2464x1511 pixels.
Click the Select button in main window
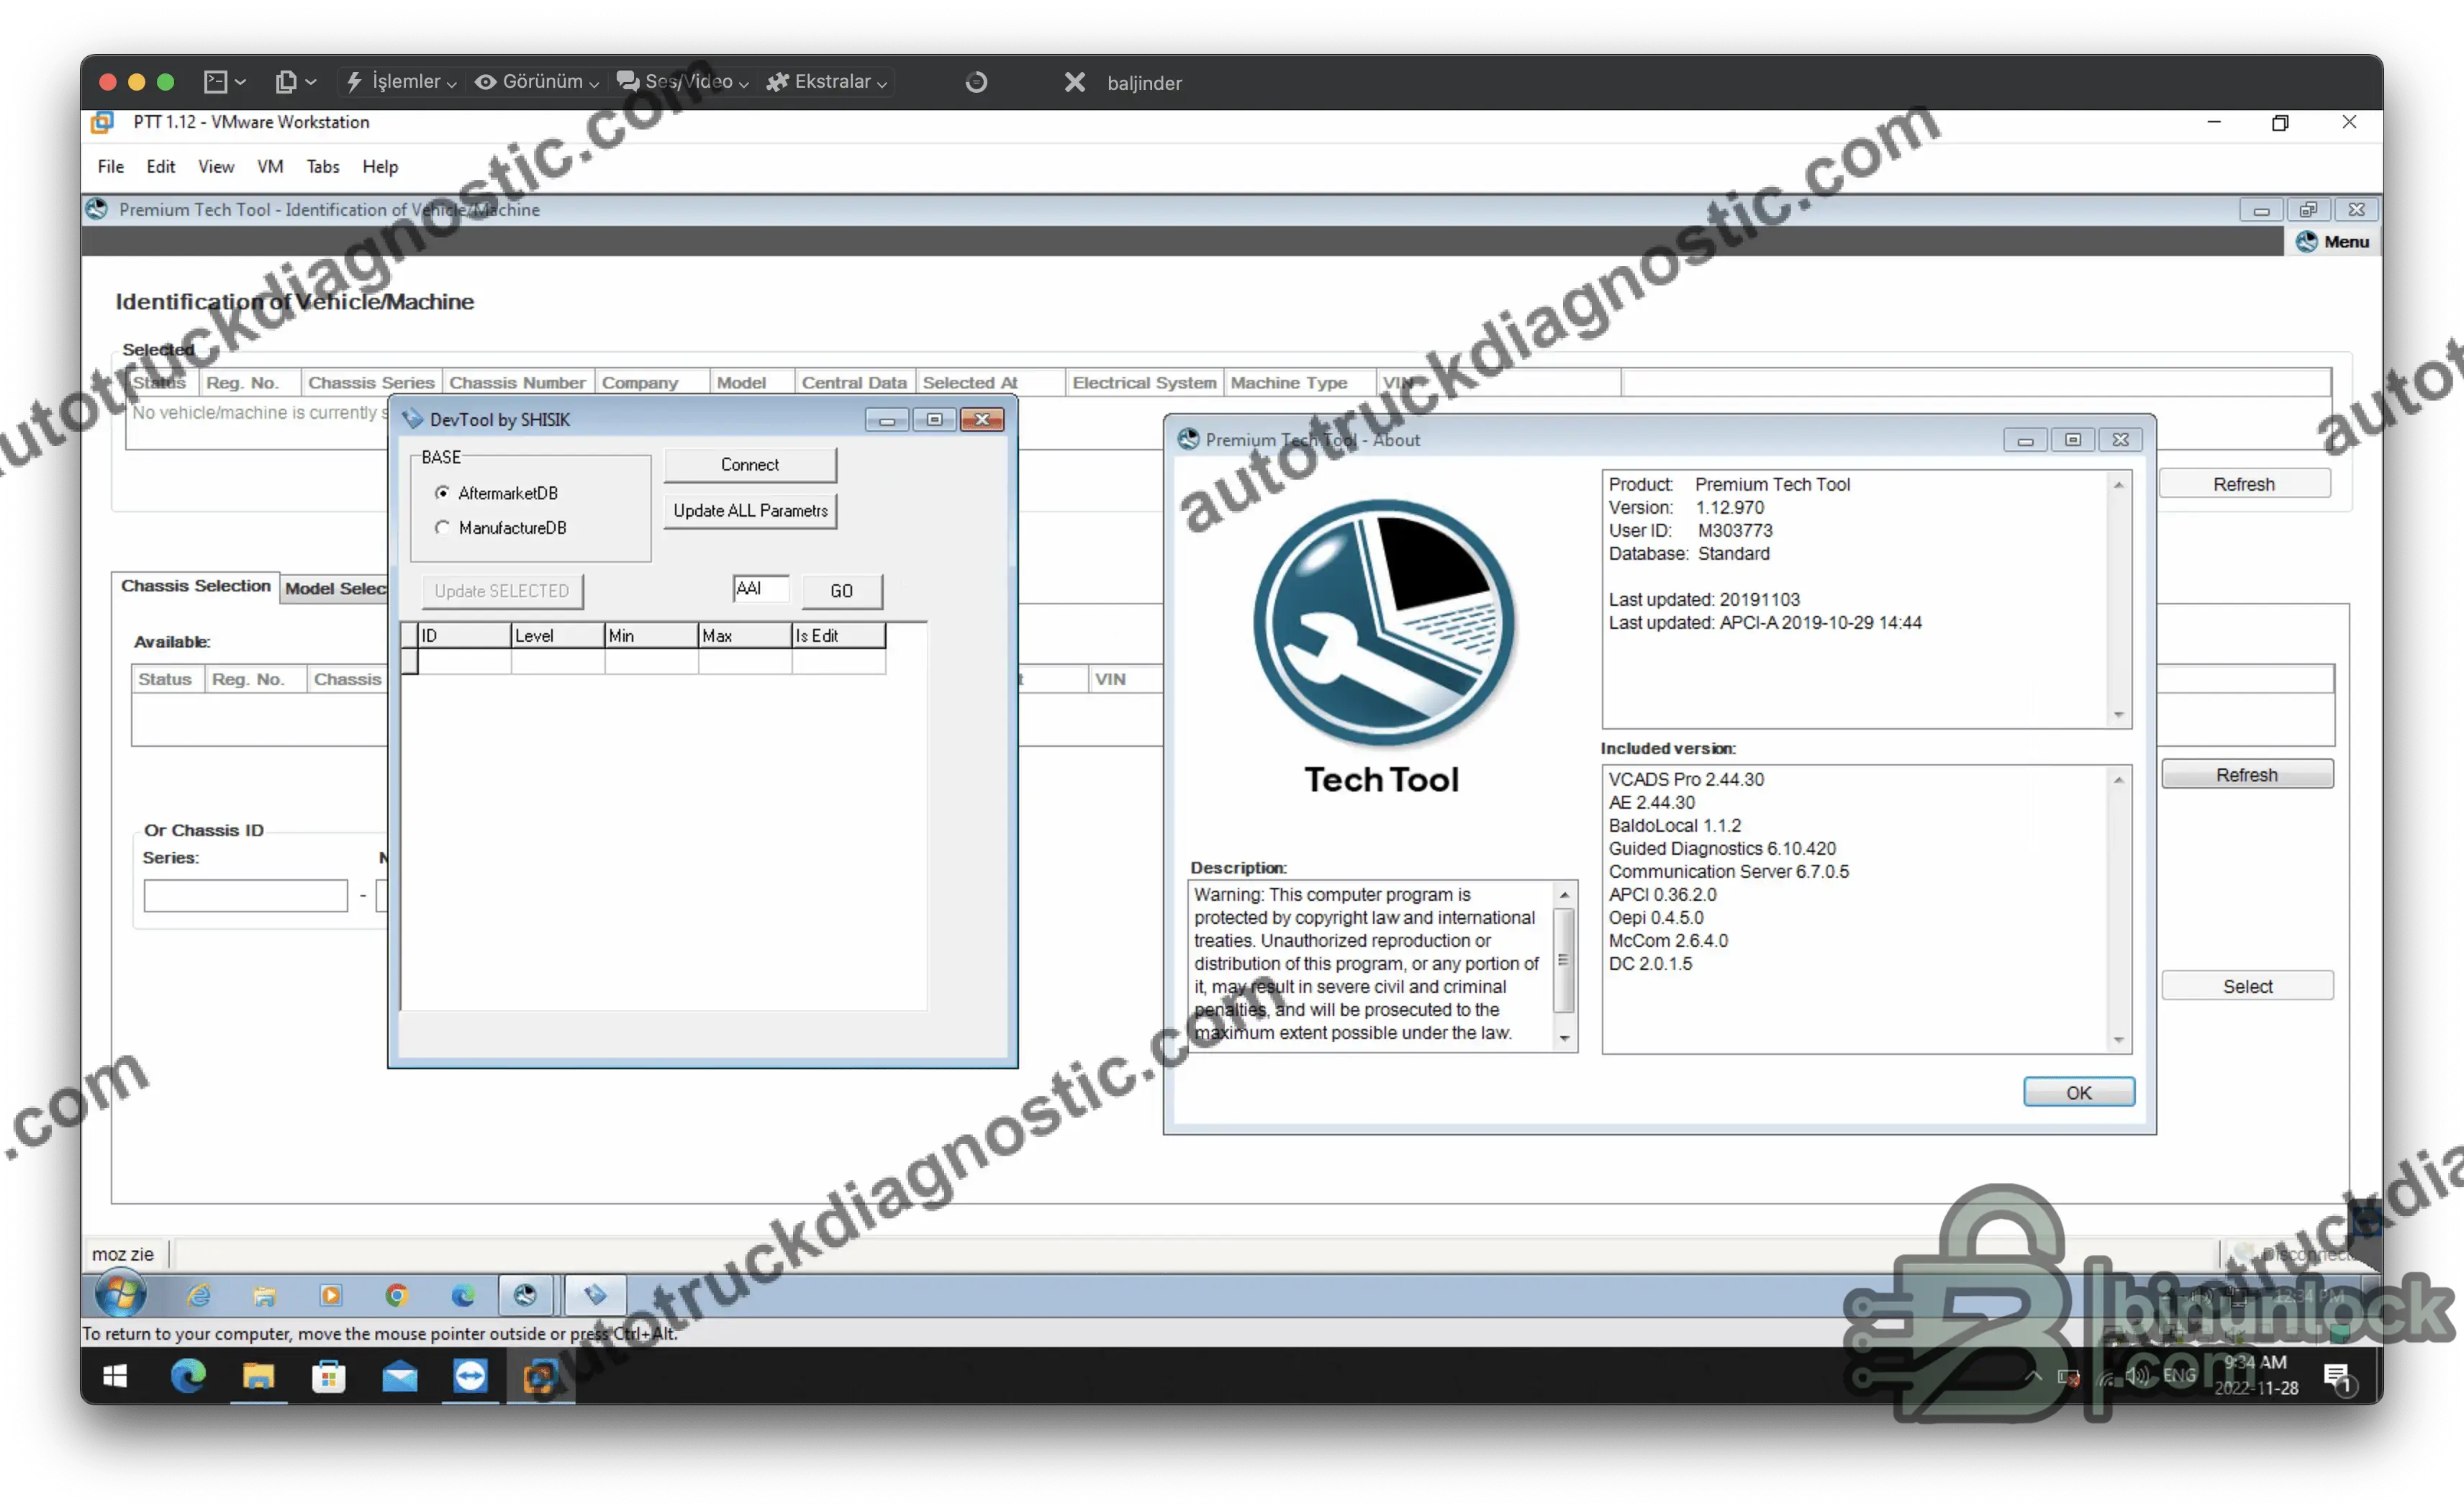click(2247, 986)
